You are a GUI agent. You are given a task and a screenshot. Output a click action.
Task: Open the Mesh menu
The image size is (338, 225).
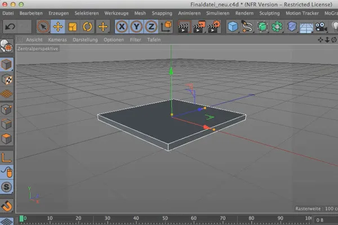(140, 13)
